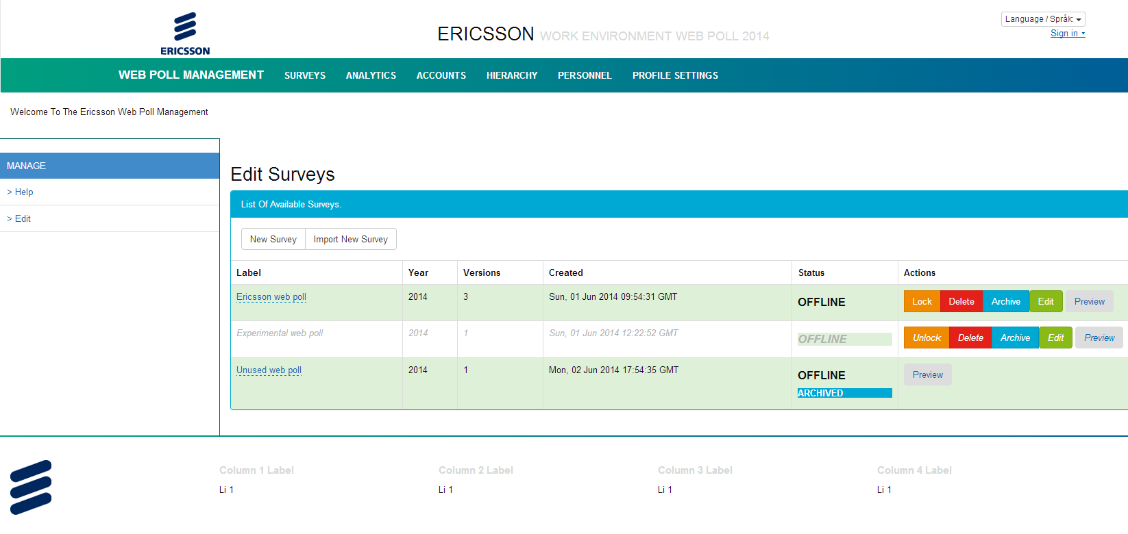Edit the Ericsson web poll survey
The height and width of the screenshot is (534, 1128).
coord(1046,301)
